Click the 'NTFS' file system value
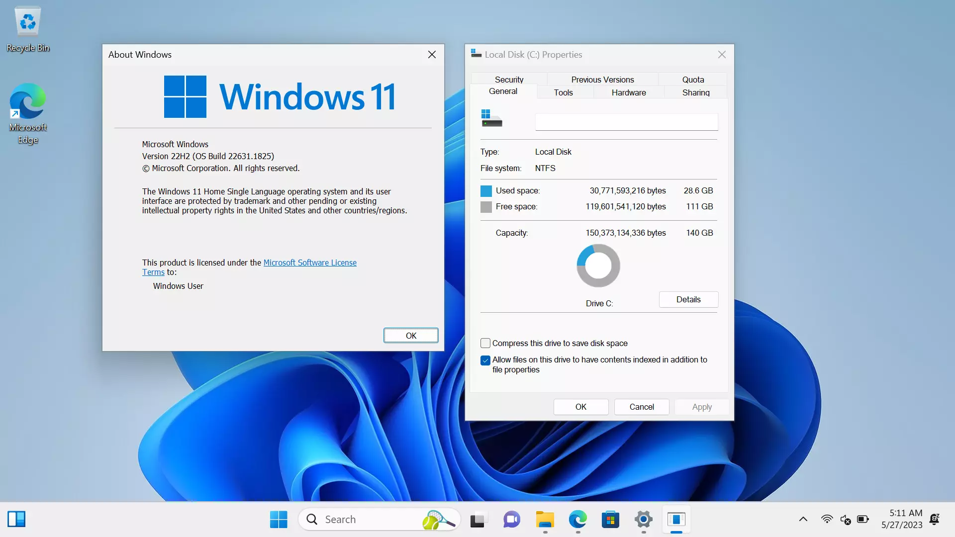 pyautogui.click(x=545, y=169)
